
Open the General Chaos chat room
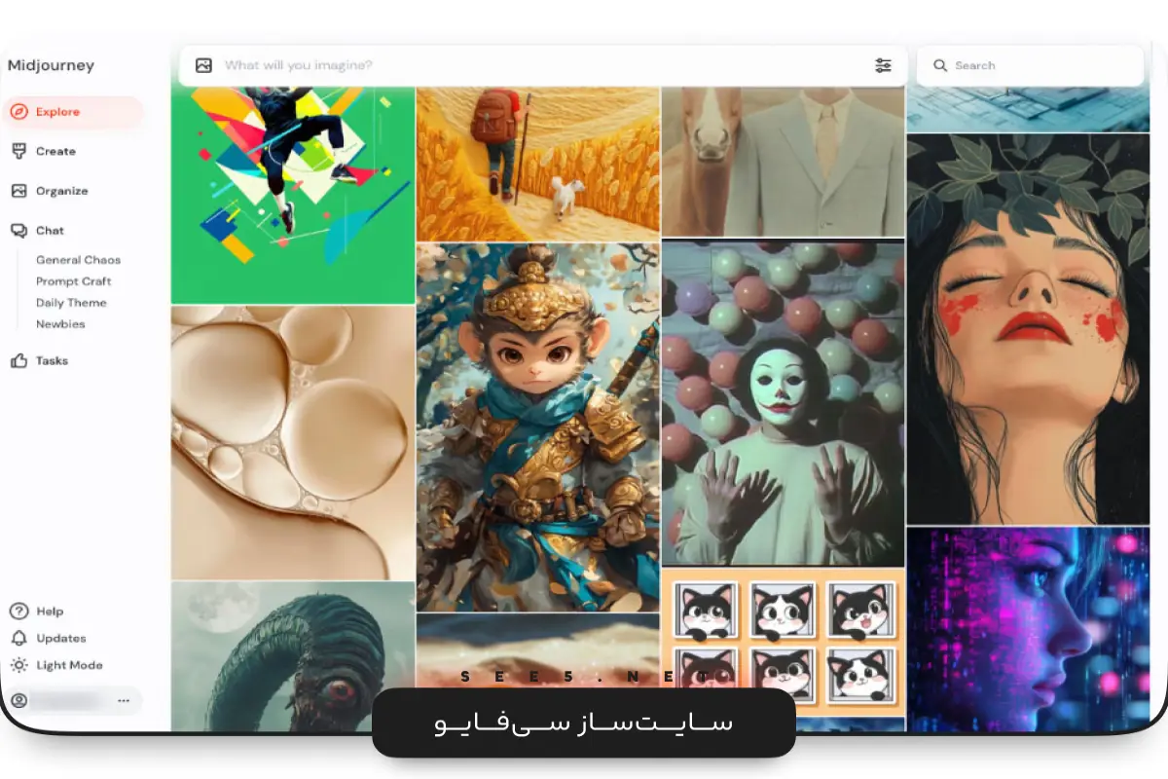tap(78, 260)
